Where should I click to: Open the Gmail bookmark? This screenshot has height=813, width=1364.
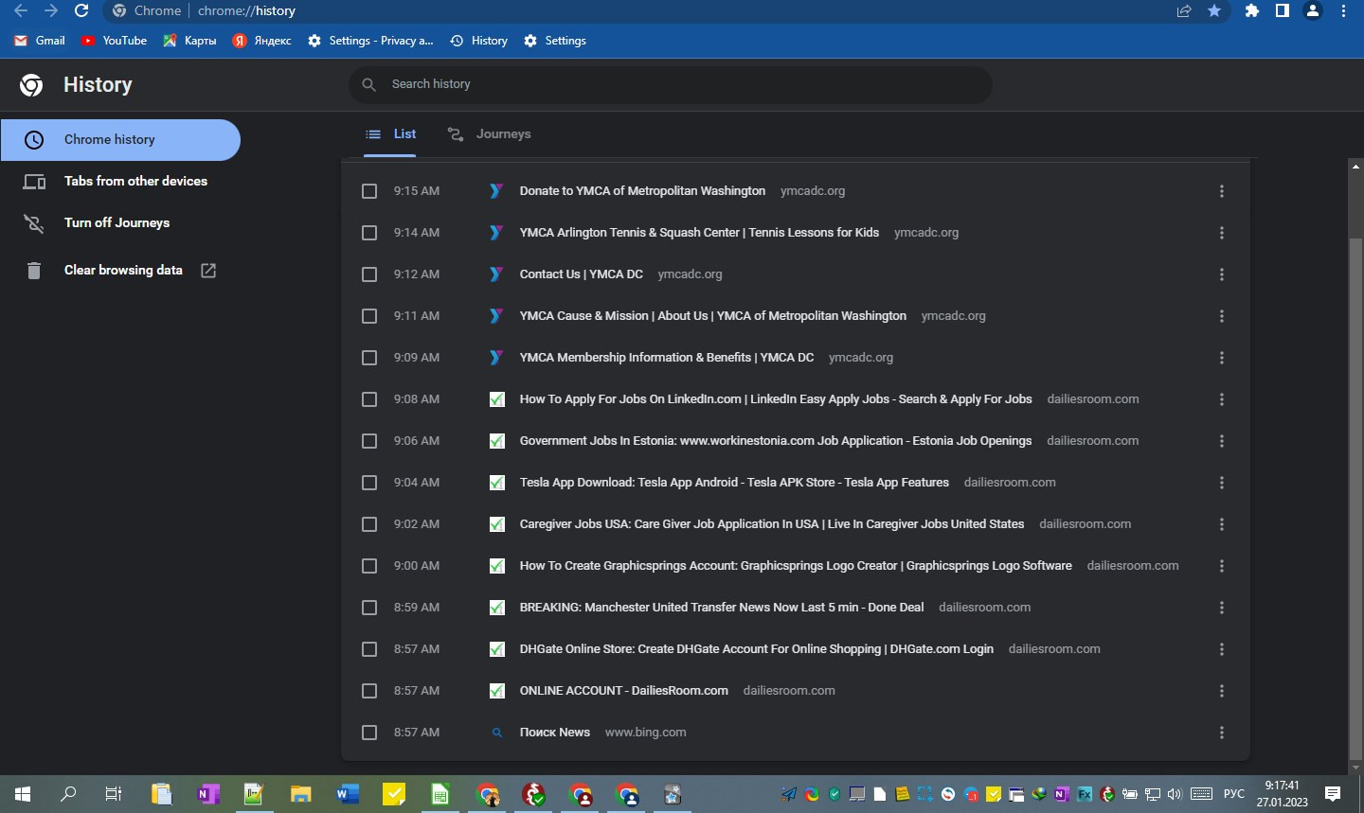[x=40, y=41]
